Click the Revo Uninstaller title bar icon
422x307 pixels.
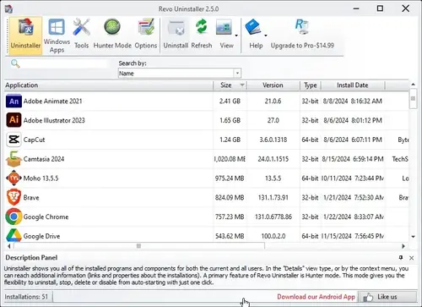[x=8, y=8]
